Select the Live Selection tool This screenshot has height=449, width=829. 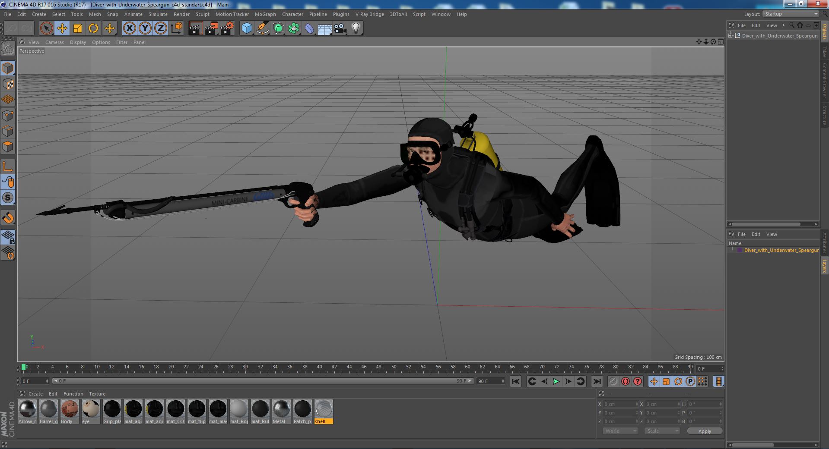pyautogui.click(x=46, y=28)
